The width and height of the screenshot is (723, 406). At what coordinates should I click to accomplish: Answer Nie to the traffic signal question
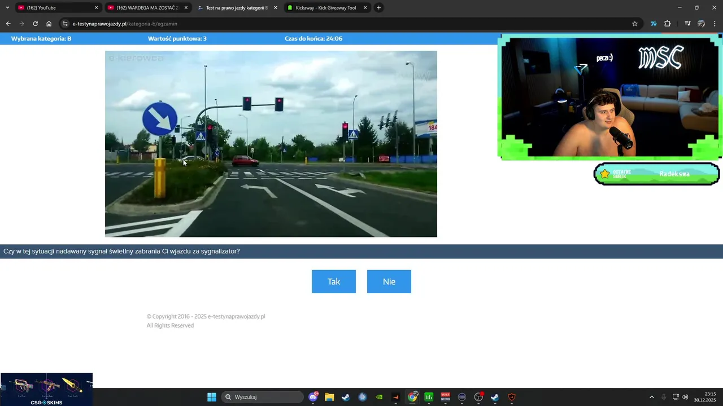click(x=389, y=281)
